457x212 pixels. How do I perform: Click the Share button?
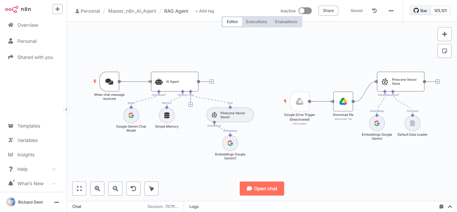pyautogui.click(x=328, y=11)
